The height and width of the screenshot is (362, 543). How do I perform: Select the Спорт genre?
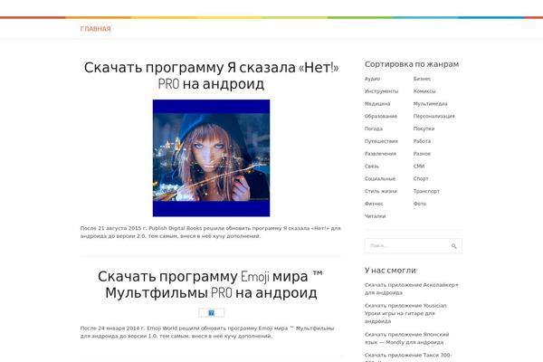click(x=421, y=178)
